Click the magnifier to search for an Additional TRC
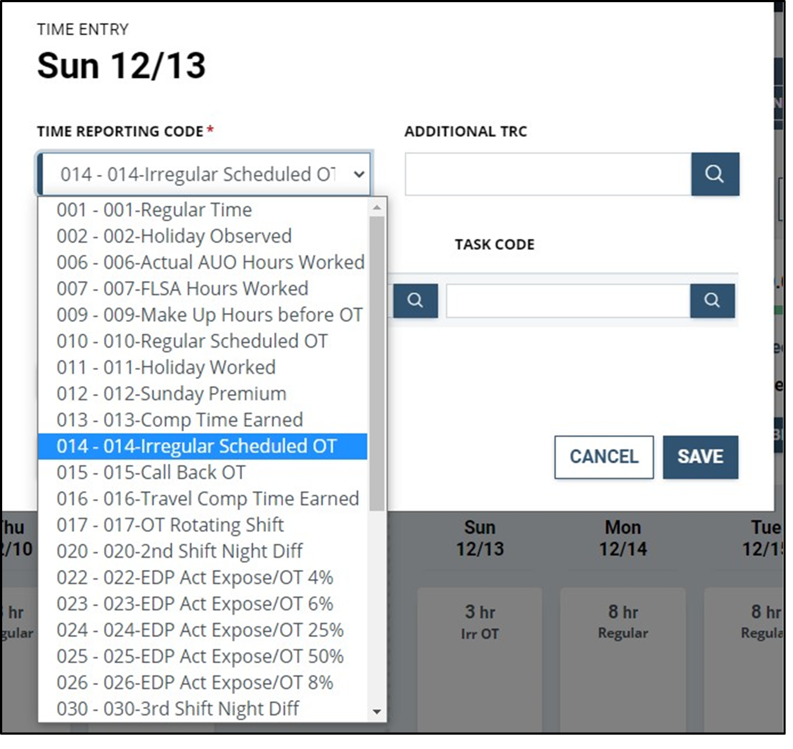 click(x=715, y=174)
